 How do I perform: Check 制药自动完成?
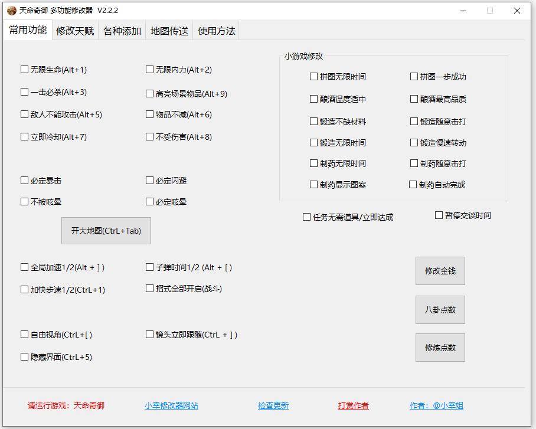[414, 184]
